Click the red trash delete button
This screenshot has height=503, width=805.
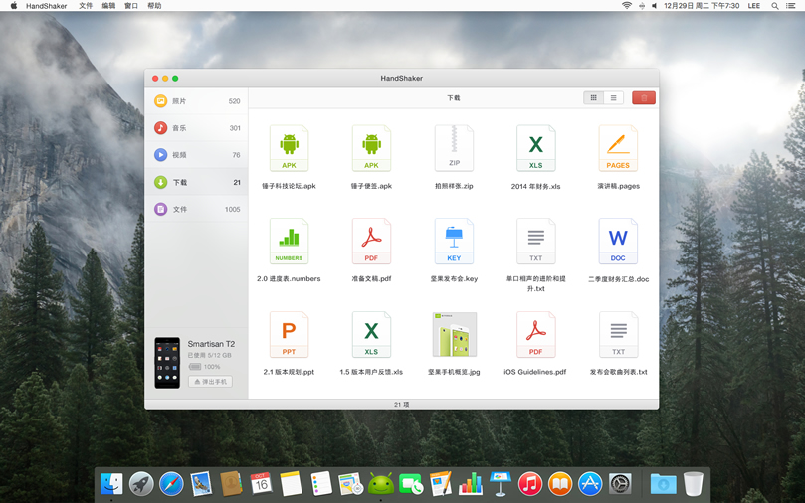[x=644, y=98]
